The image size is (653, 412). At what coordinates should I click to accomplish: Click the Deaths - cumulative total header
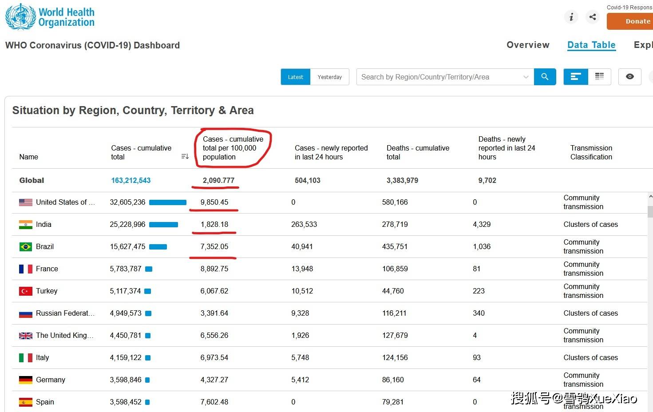pos(418,152)
